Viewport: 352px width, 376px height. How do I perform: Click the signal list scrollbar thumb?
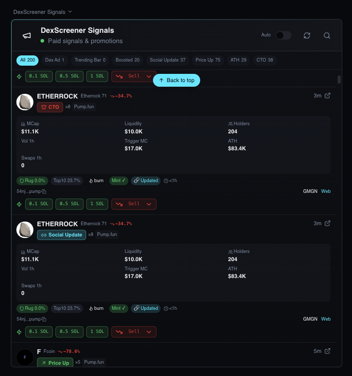(x=339, y=80)
